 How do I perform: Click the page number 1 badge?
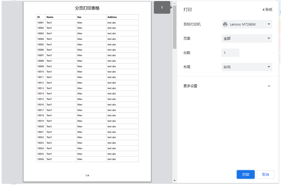[162, 8]
